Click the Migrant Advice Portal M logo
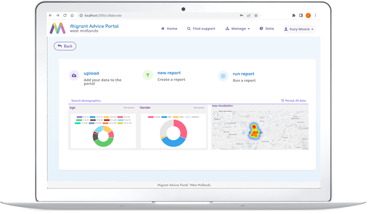The height and width of the screenshot is (214, 370). tap(58, 28)
